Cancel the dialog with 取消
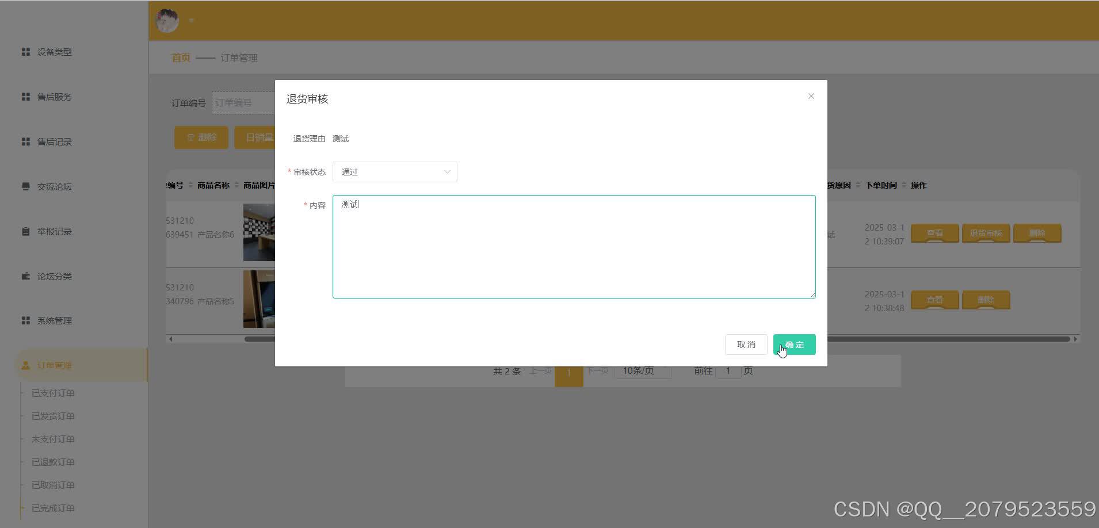 pos(746,345)
